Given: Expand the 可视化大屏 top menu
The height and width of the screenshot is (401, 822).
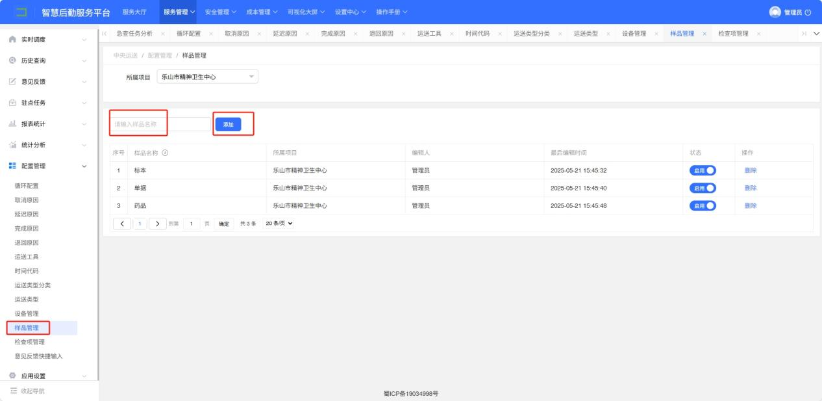Looking at the screenshot, I should tap(306, 12).
